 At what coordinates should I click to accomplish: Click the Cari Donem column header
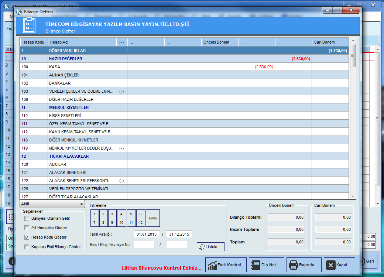pos(330,42)
